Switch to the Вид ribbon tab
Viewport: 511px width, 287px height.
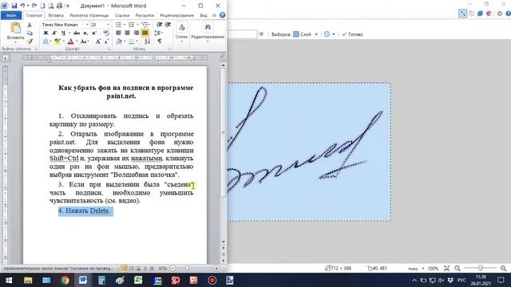[204, 15]
